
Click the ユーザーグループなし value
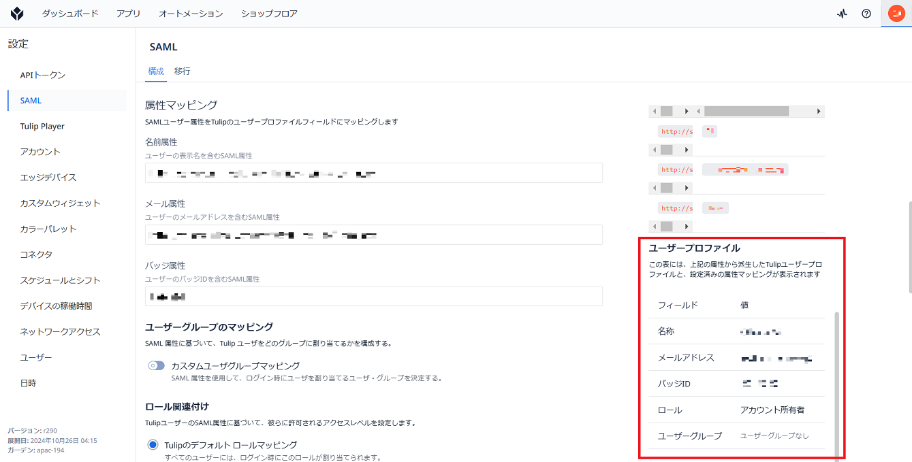[x=774, y=436]
